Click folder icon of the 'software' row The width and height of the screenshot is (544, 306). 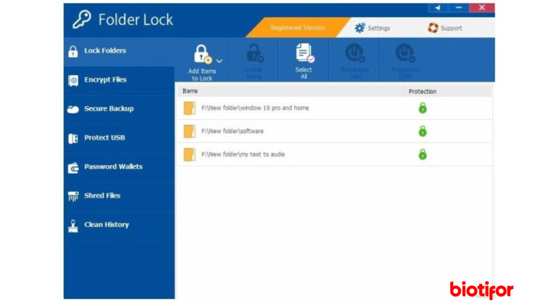click(190, 132)
